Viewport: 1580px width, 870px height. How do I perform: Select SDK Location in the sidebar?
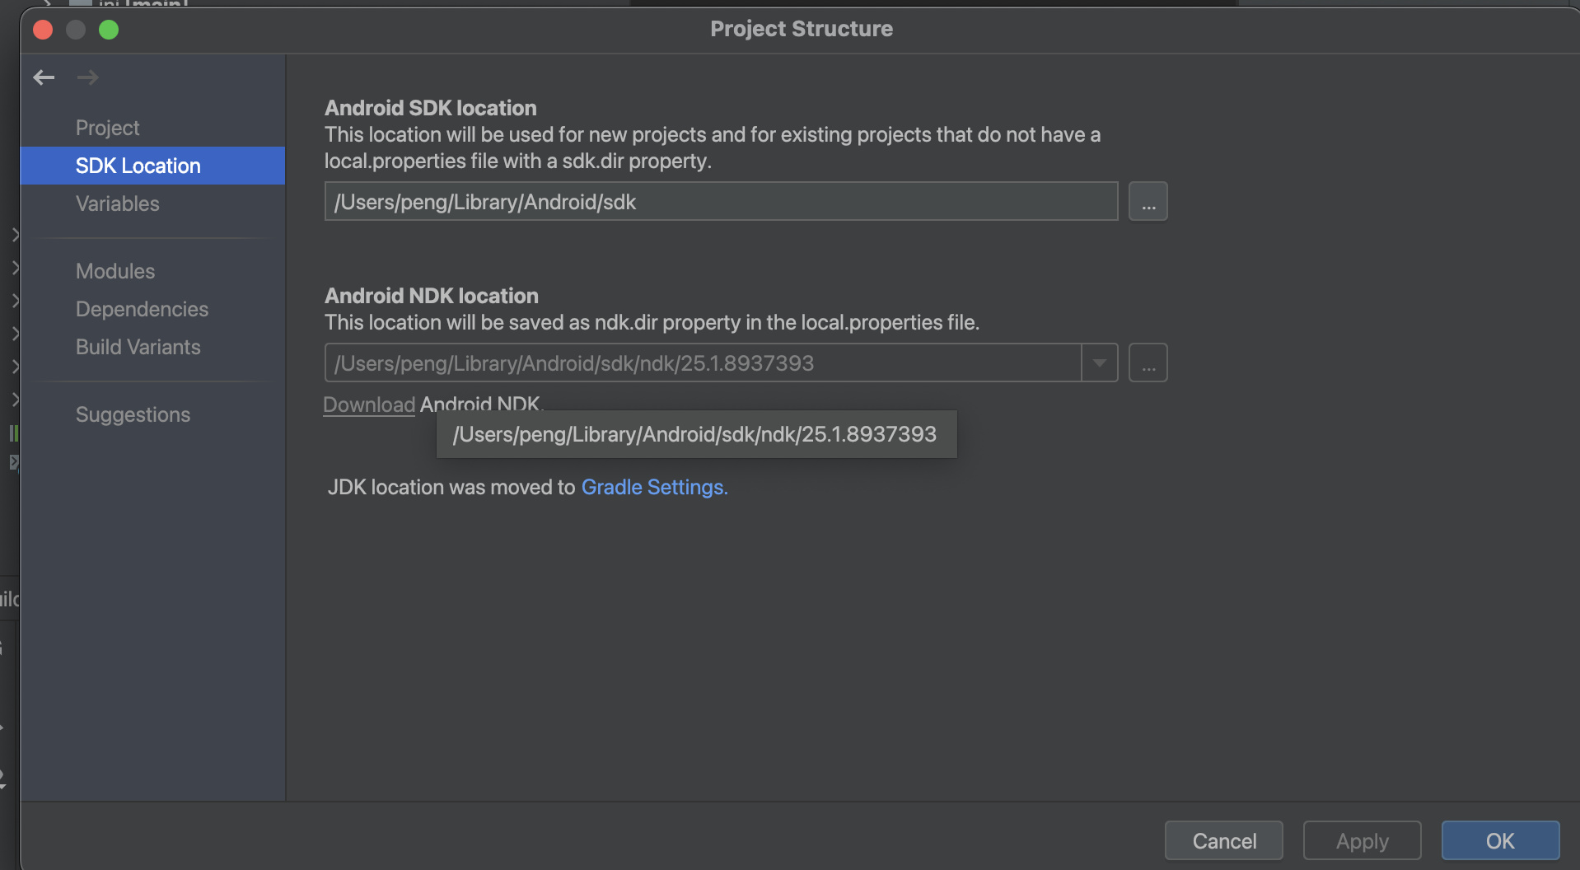[138, 166]
